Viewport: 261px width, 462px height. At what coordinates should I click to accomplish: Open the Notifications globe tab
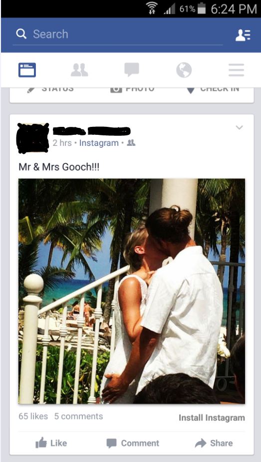coord(184,70)
